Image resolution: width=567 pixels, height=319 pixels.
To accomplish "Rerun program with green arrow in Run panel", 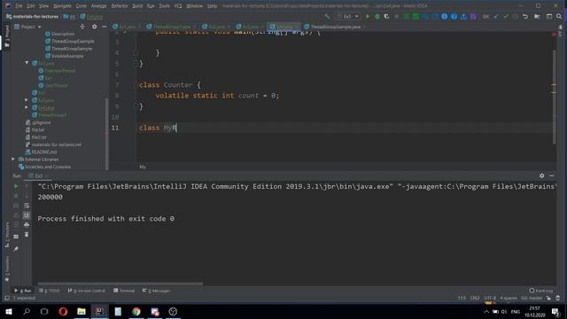I will pos(16,186).
